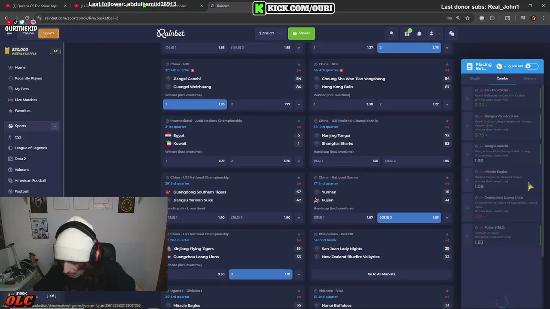Go to Home in sidebar
The width and height of the screenshot is (550, 309).
[x=20, y=67]
